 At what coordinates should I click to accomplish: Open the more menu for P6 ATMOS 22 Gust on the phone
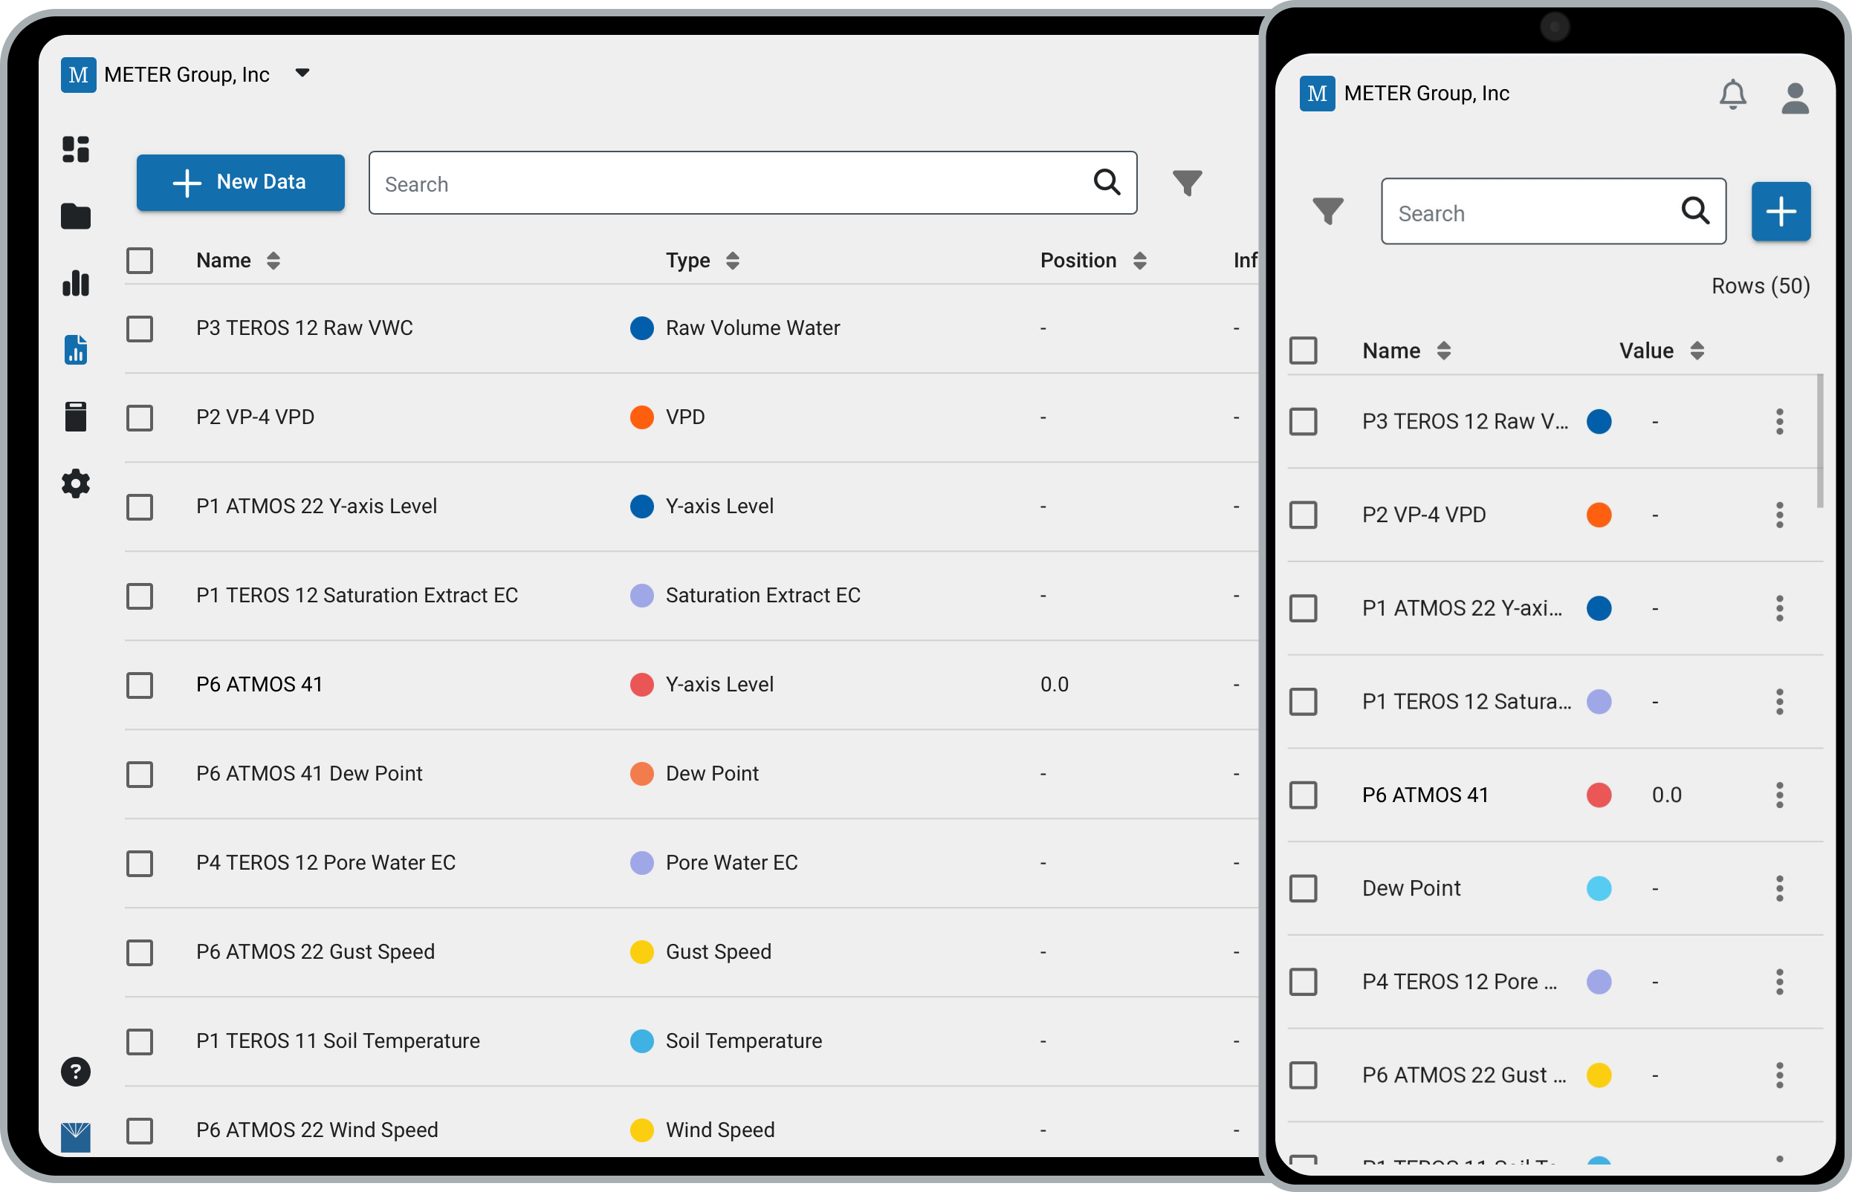1779,1075
